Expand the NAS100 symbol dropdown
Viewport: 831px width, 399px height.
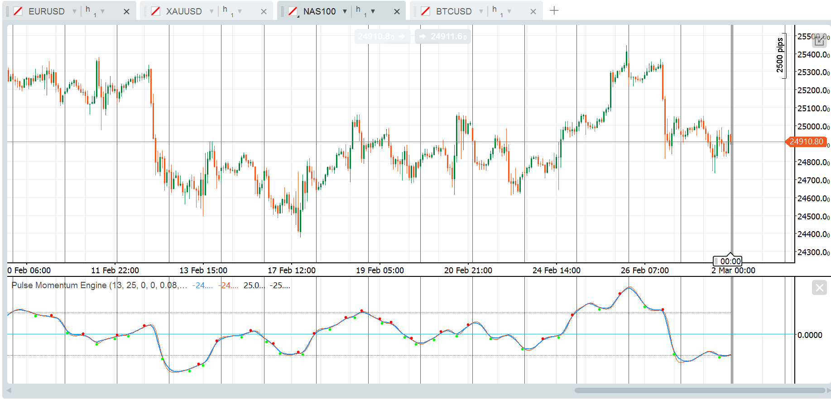coord(345,11)
